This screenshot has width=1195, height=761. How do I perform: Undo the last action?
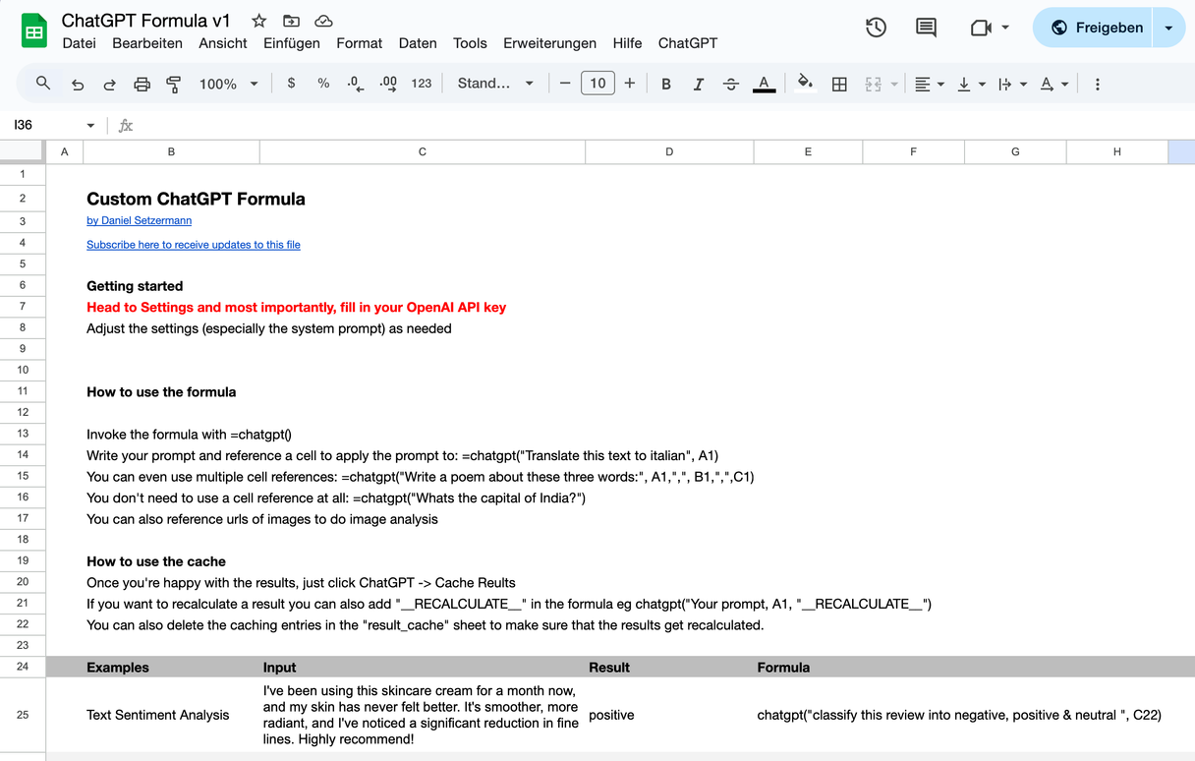(78, 85)
